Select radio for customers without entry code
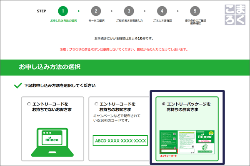 click(x=29, y=104)
